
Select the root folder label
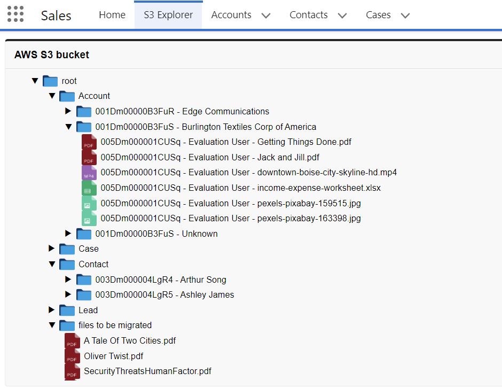(x=69, y=81)
